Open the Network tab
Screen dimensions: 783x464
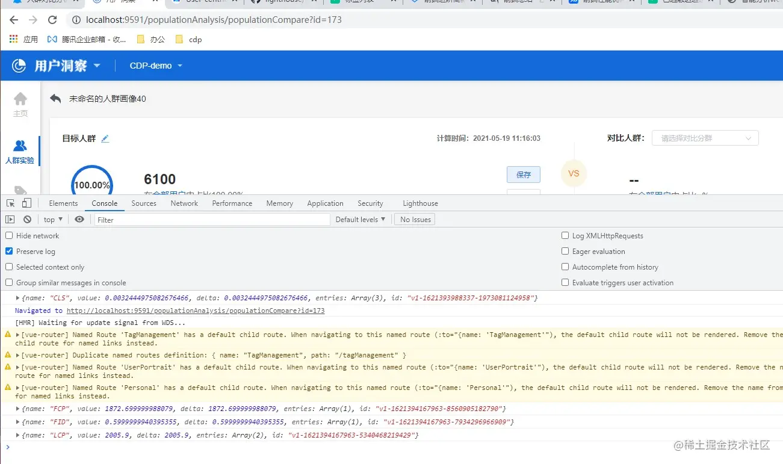tap(184, 203)
